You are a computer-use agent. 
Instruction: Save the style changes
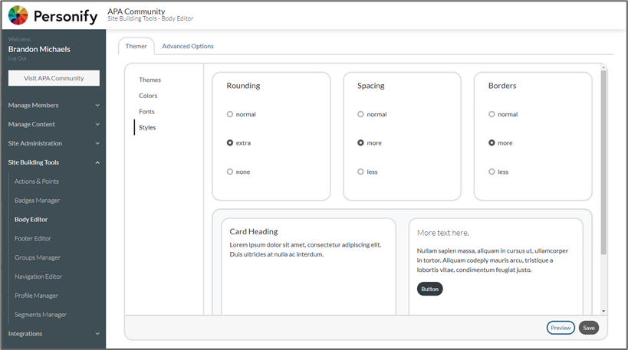tap(588, 328)
